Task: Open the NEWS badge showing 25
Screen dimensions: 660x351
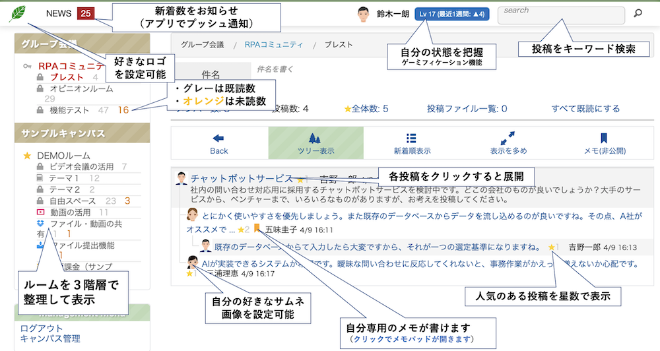Action: click(86, 13)
